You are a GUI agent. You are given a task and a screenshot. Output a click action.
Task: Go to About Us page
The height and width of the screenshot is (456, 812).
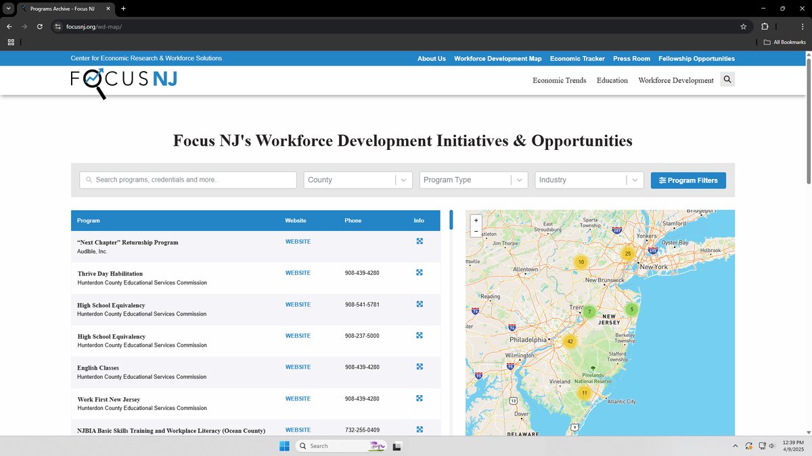click(432, 59)
